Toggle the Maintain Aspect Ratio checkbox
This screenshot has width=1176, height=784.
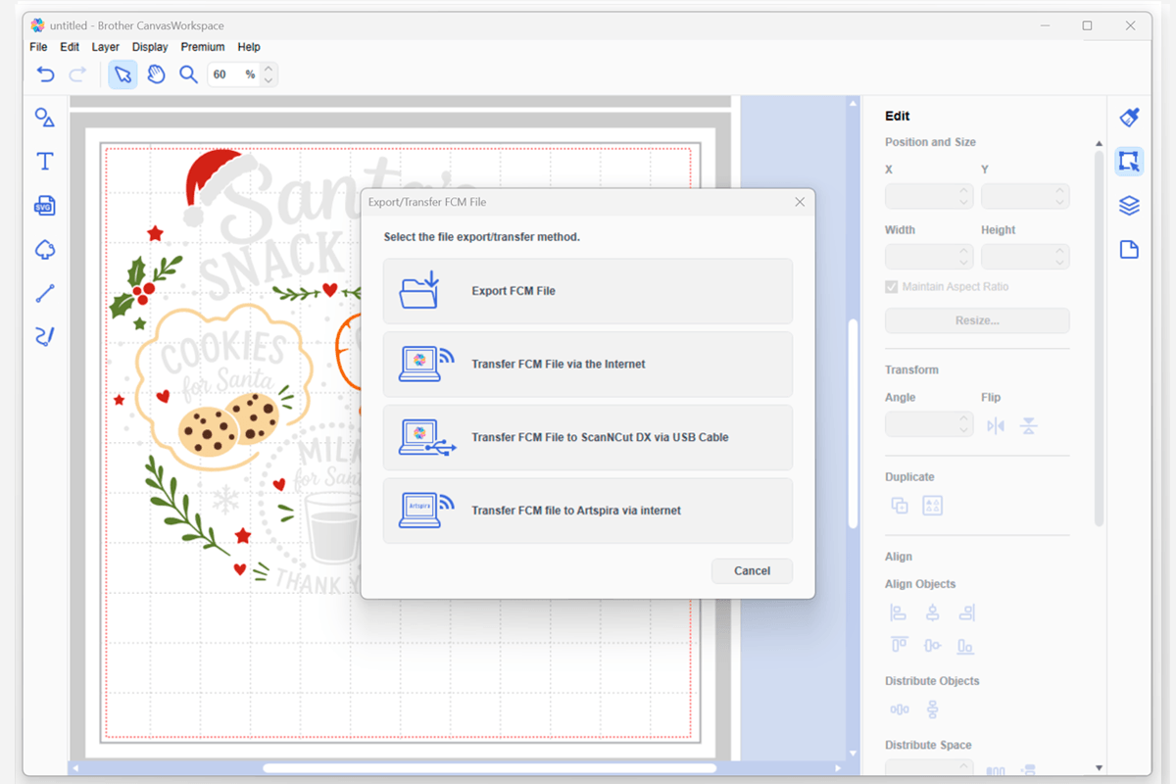891,287
